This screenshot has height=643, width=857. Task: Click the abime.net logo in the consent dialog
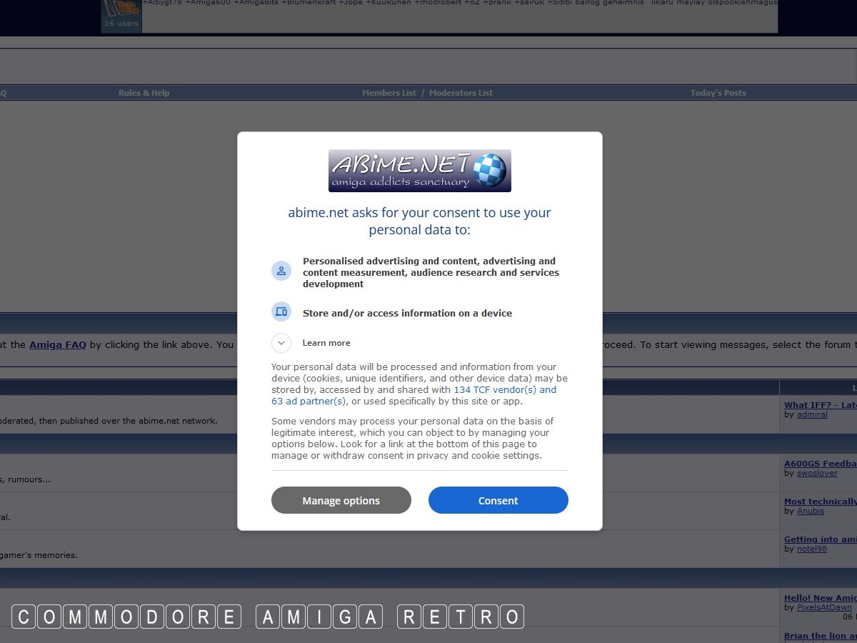pyautogui.click(x=419, y=171)
